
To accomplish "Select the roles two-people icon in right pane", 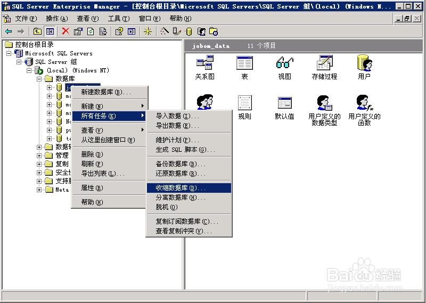I will 205,102.
